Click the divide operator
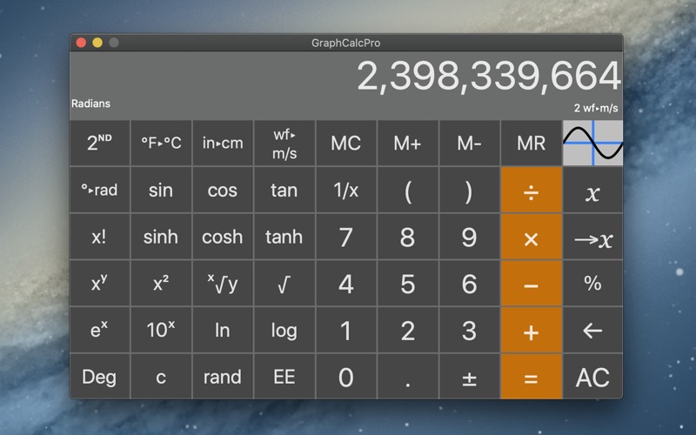This screenshot has height=435, width=696. click(531, 190)
